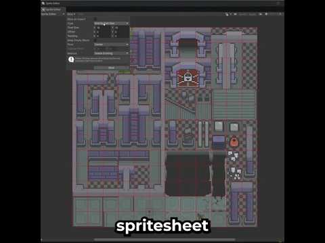Toggle the Keep Empty Rects checkbox
The image size is (325, 243).
click(x=95, y=40)
